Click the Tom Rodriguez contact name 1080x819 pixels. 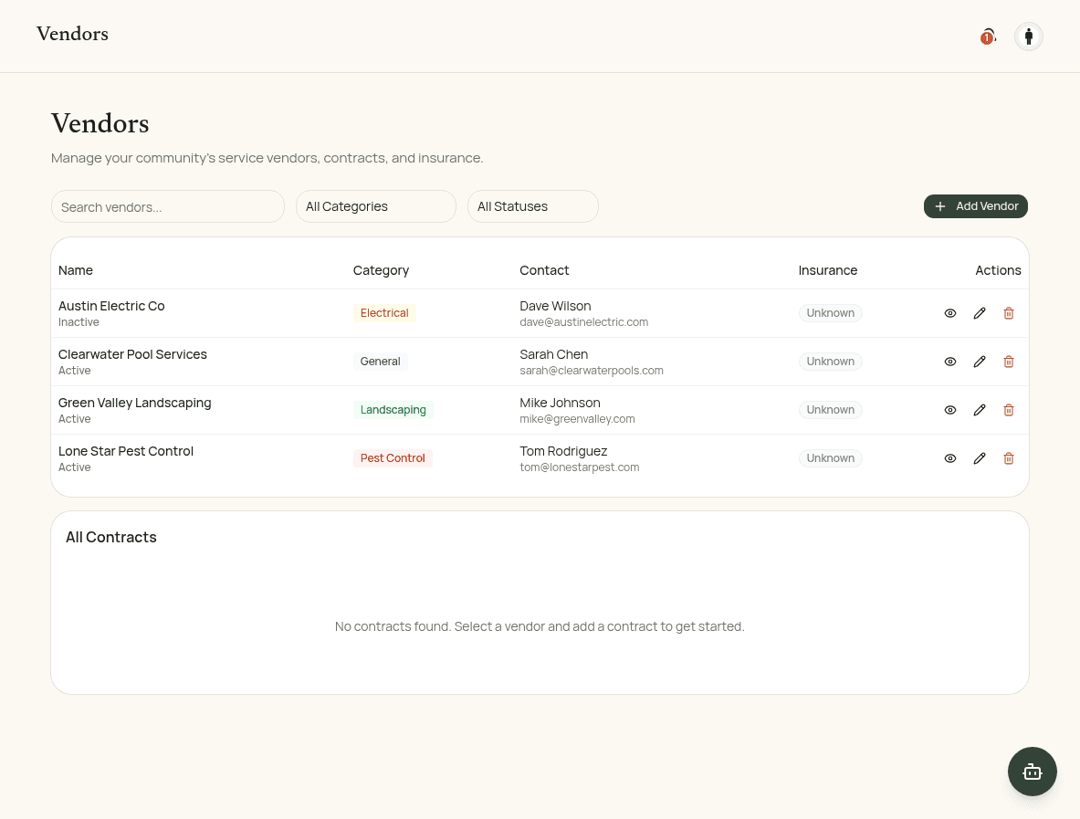563,450
